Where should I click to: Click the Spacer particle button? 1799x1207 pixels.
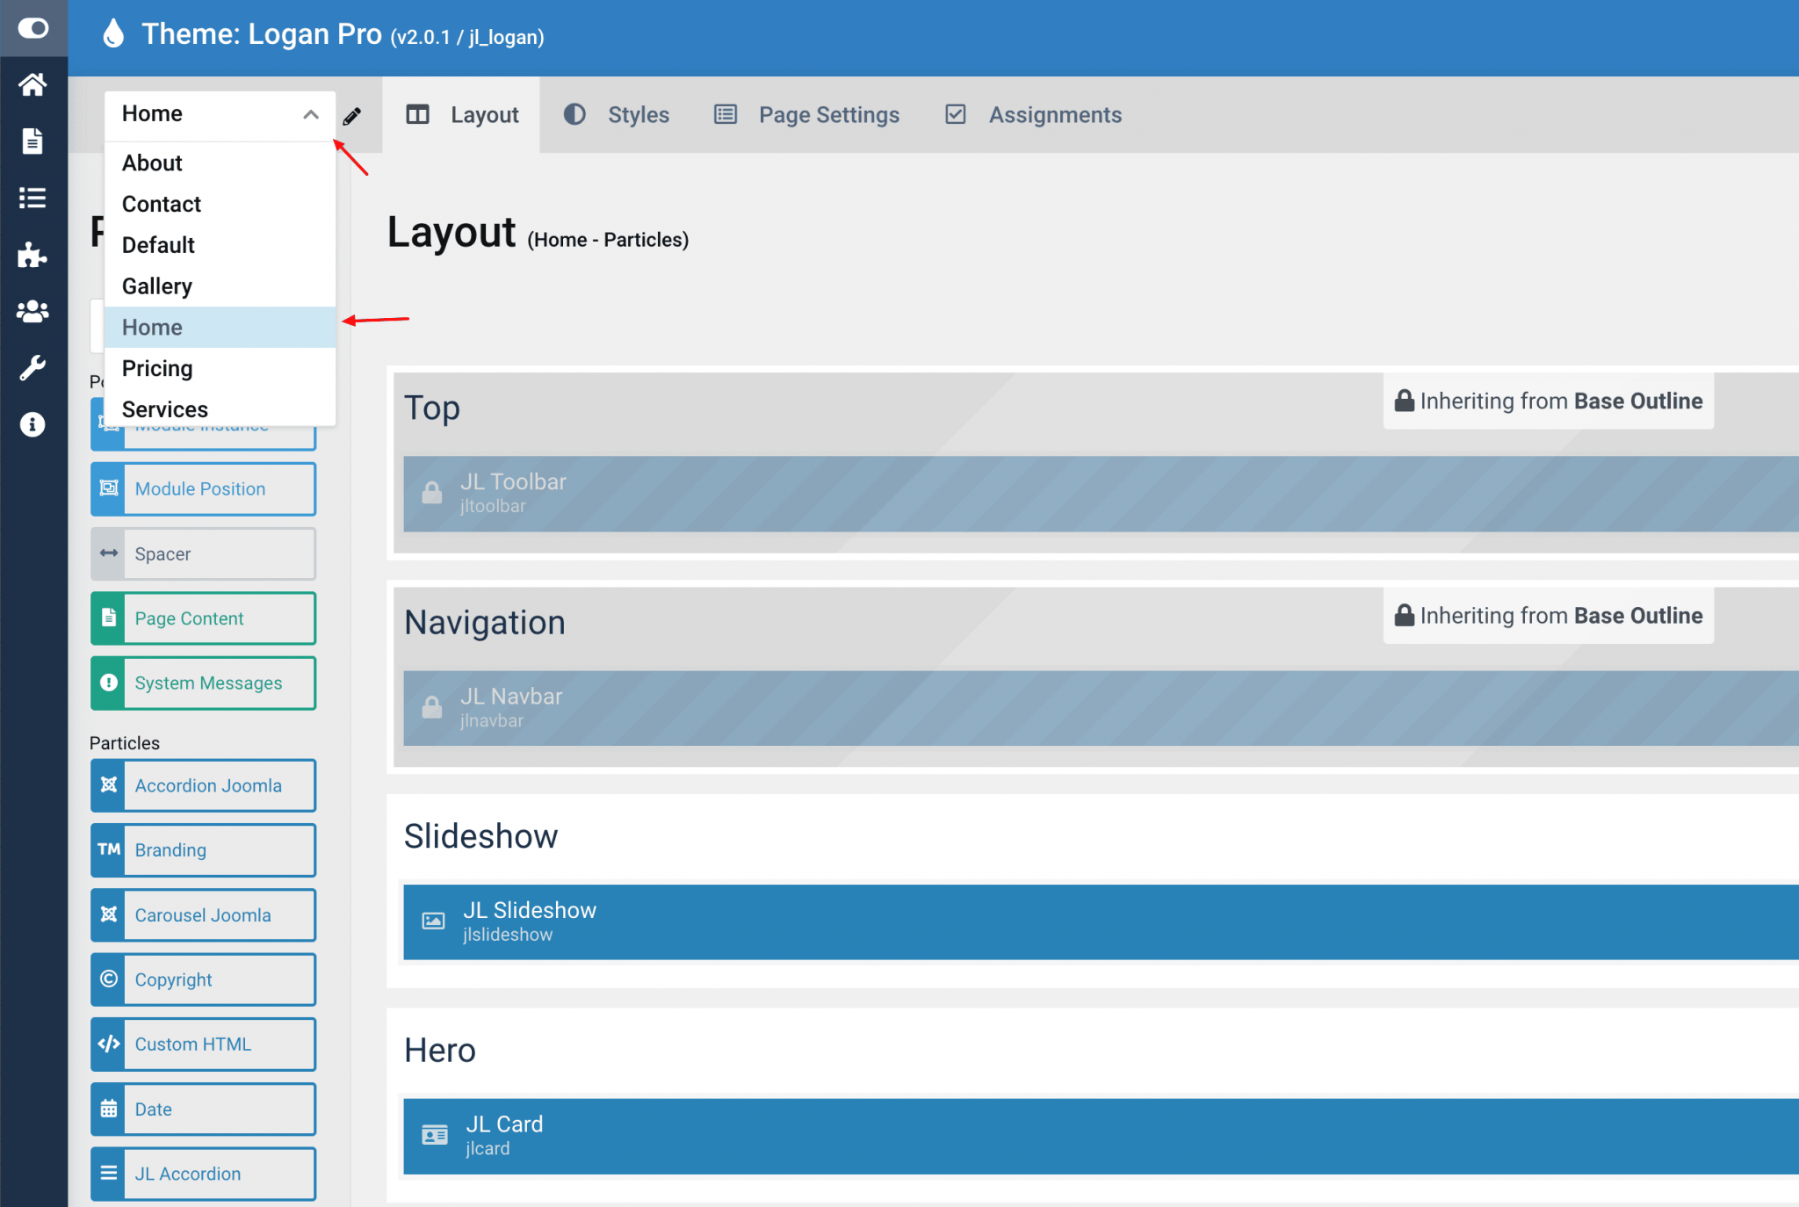click(203, 554)
